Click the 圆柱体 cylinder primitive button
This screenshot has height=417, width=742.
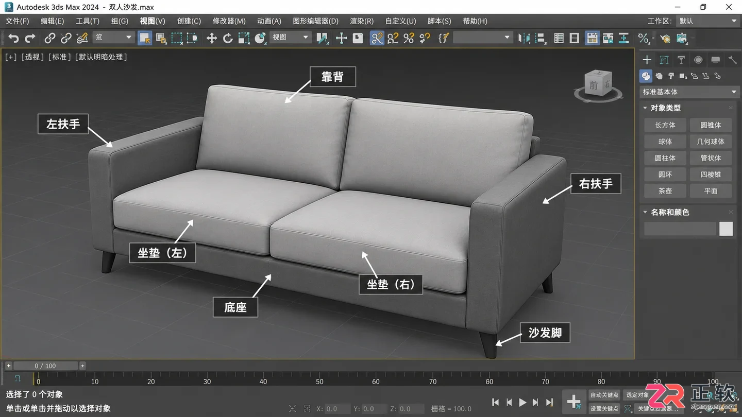[665, 158]
